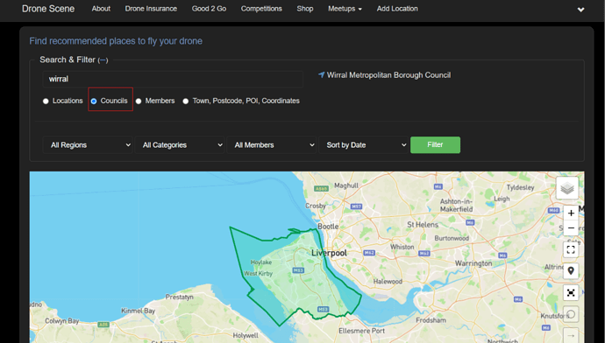Open the All Regions dropdown
605x343 pixels.
click(x=88, y=145)
